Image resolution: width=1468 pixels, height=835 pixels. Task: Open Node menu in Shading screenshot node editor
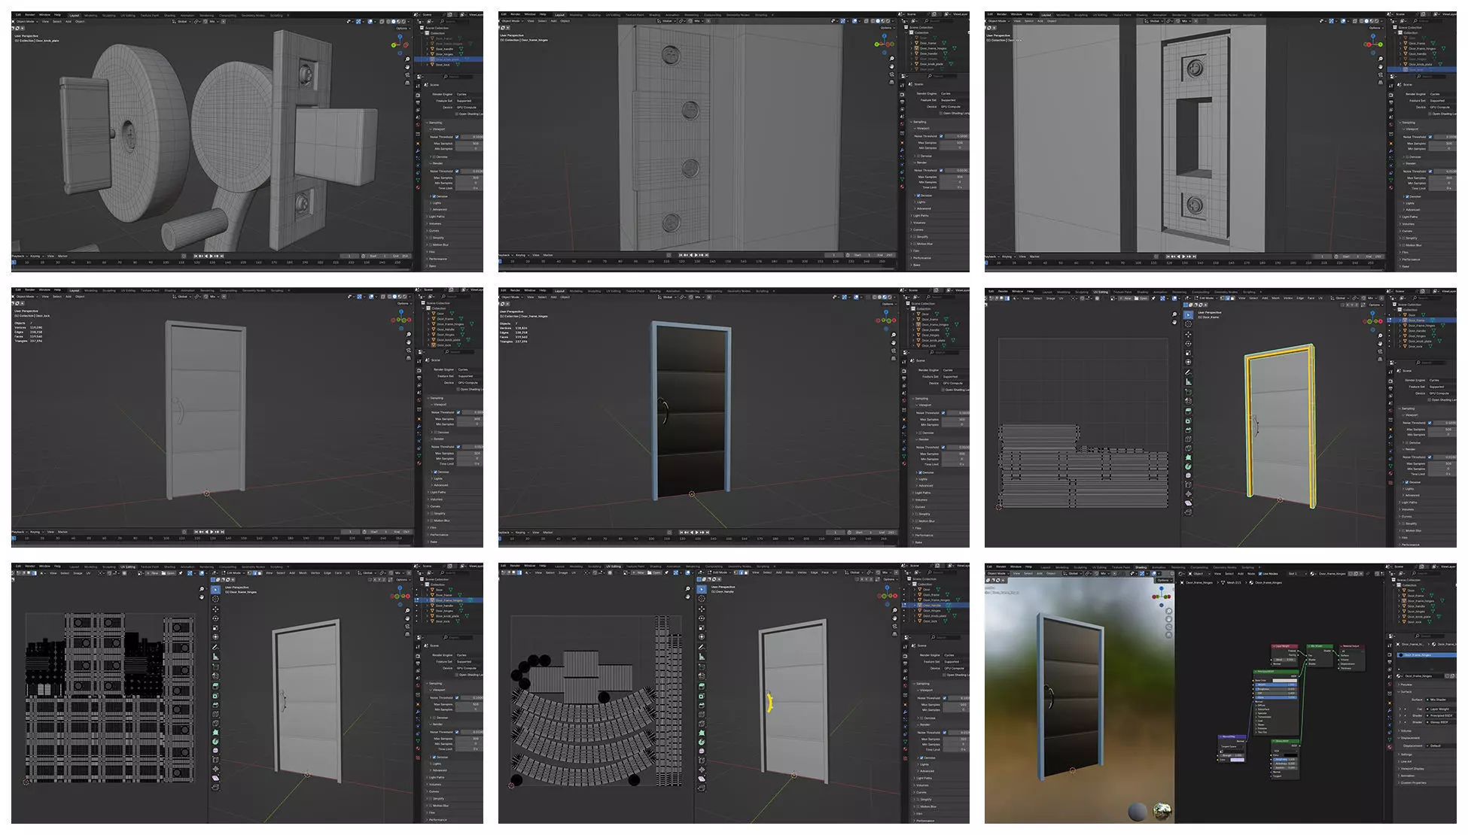point(1251,574)
